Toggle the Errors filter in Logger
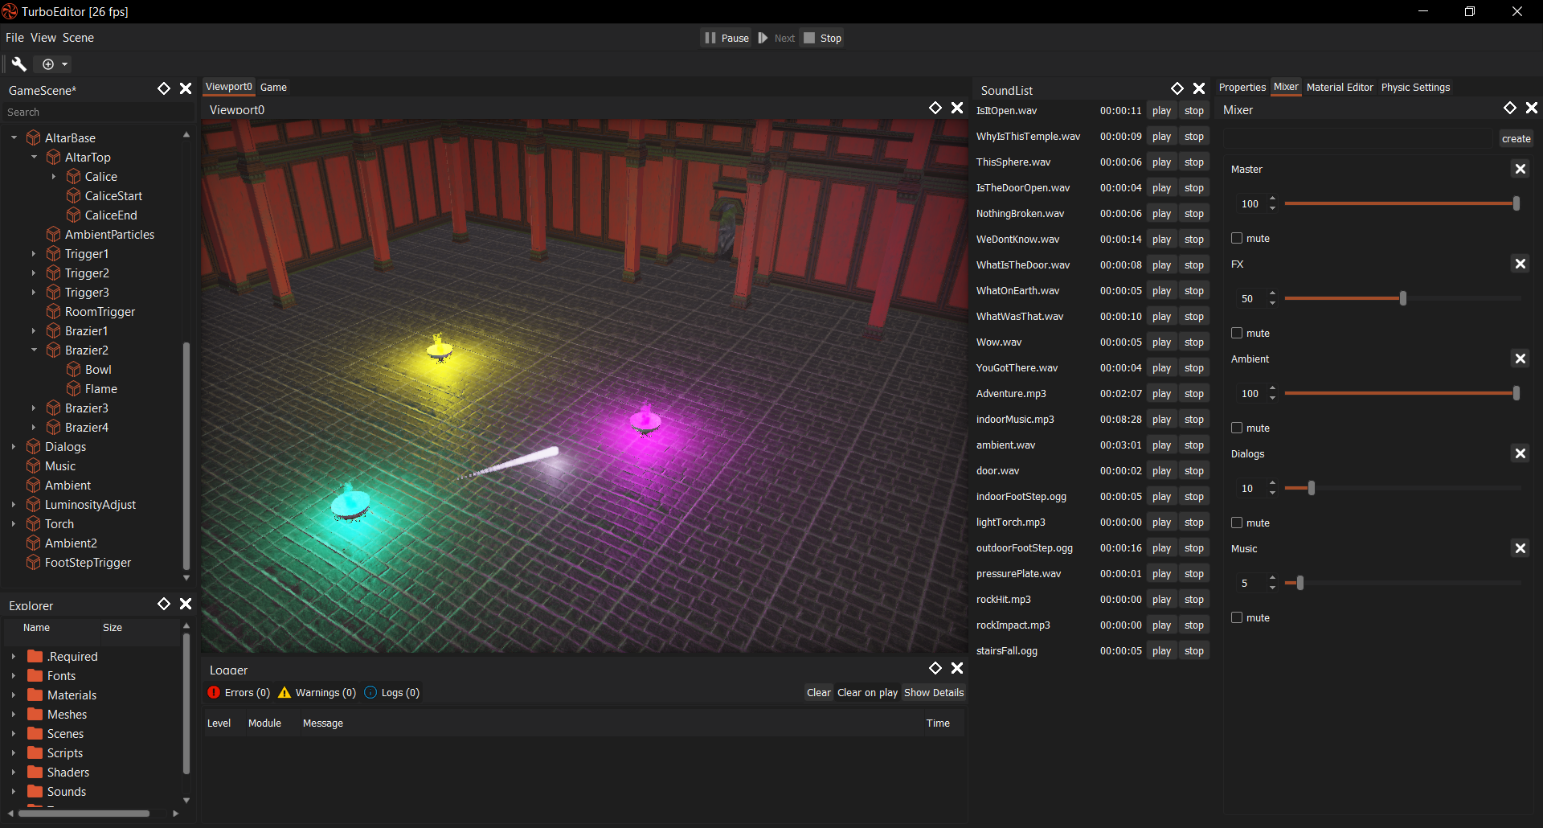This screenshot has width=1543, height=828. coord(239,693)
